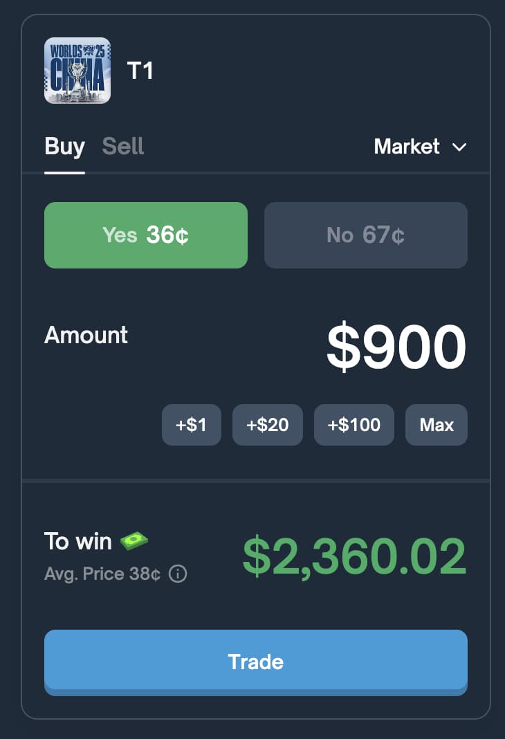Click the To win label
The width and height of the screenshot is (505, 739).
click(x=77, y=541)
